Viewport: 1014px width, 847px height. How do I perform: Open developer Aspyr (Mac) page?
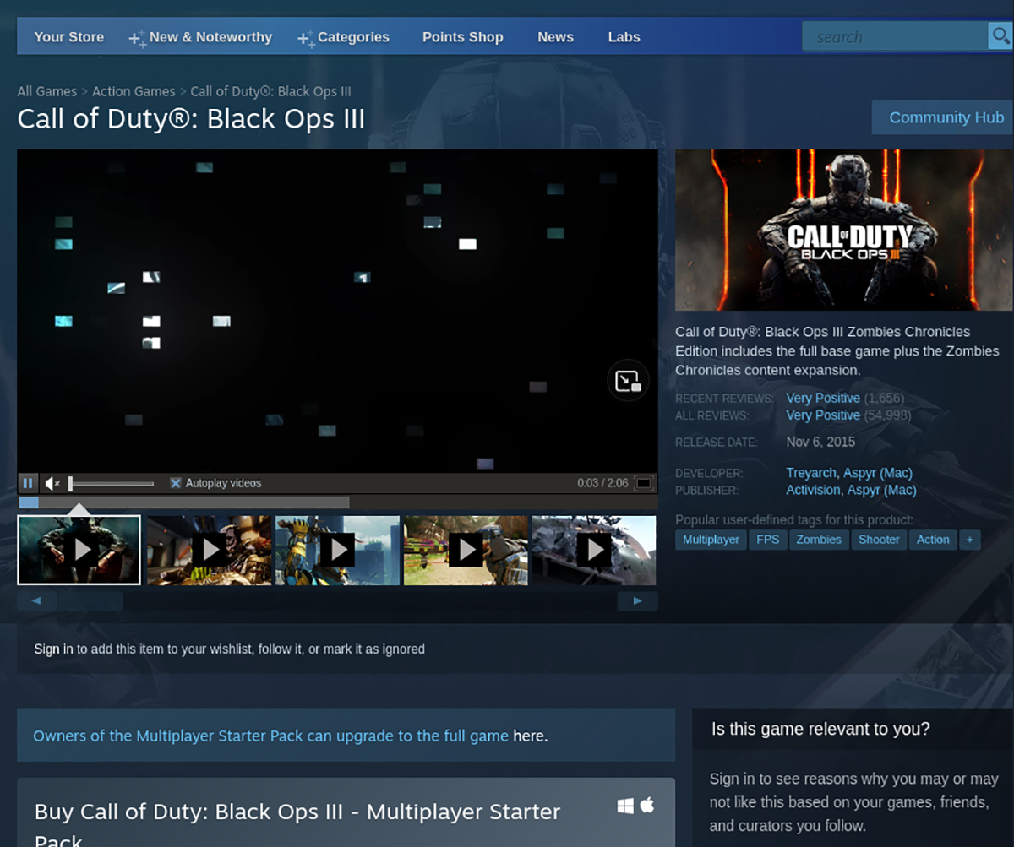[x=877, y=473]
